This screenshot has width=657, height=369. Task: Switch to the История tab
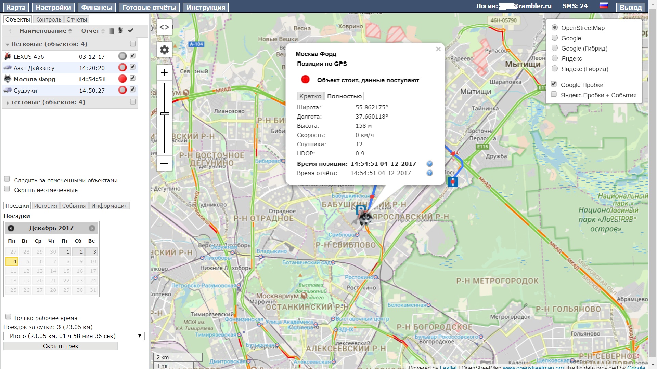point(46,206)
